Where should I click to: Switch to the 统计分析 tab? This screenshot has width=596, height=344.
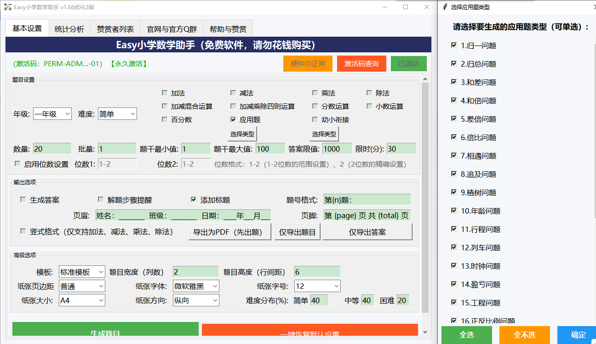69,28
